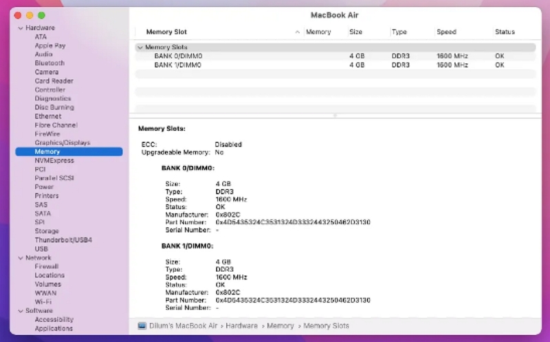This screenshot has height=342, width=550.
Task: Click the BANK 1/DIMM0 Part Number value
Action: [x=293, y=300]
